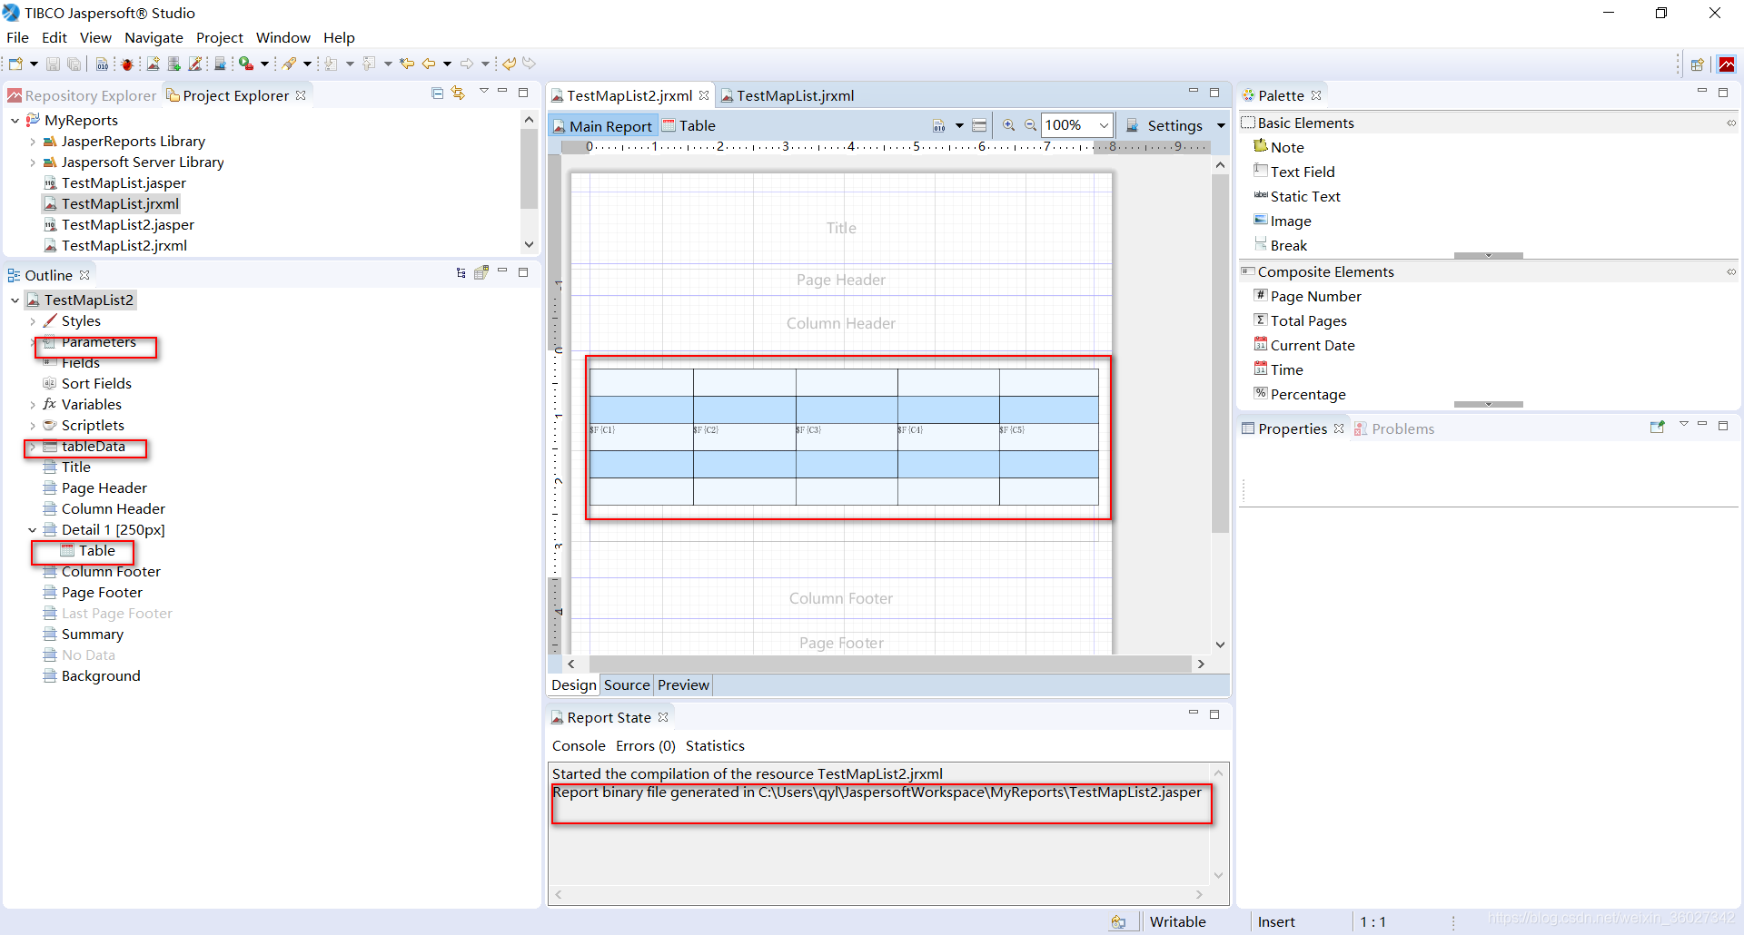Image resolution: width=1744 pixels, height=935 pixels.
Task: Toggle Link with Editor in Project Explorer
Action: pos(458,93)
